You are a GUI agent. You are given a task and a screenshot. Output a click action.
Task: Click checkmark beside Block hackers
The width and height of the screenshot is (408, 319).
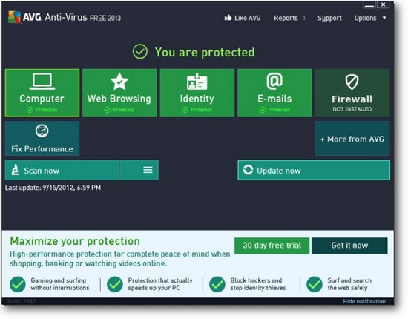(217, 284)
